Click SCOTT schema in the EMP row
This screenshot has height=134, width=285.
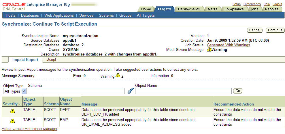50,120
